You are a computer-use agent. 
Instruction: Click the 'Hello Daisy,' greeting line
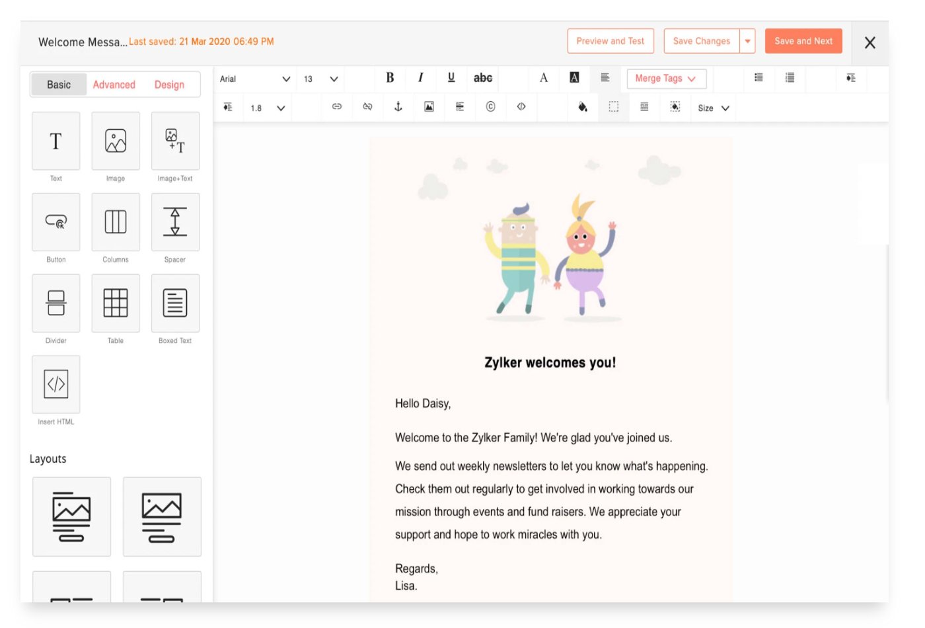pos(423,403)
